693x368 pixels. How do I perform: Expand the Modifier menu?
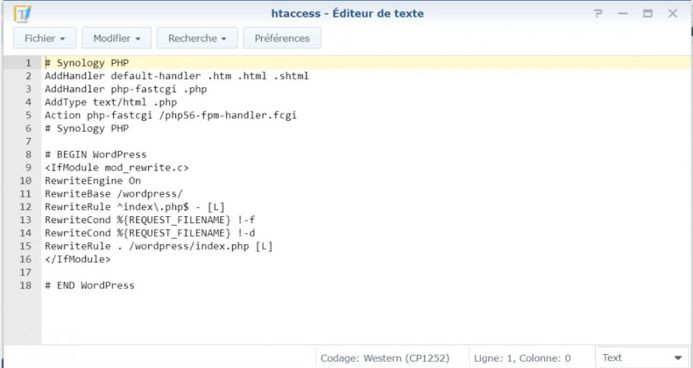coord(116,38)
